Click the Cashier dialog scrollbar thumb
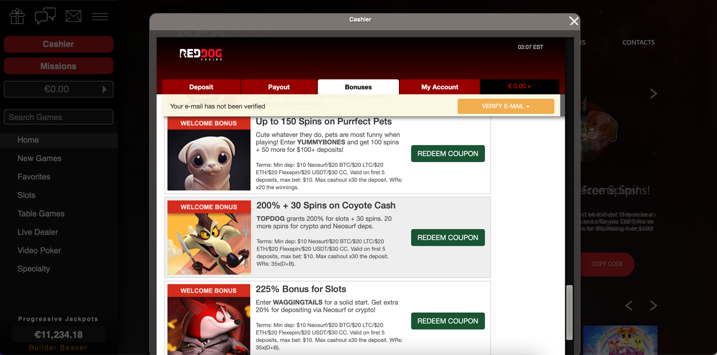Viewport: 717px width, 355px height. 569,313
